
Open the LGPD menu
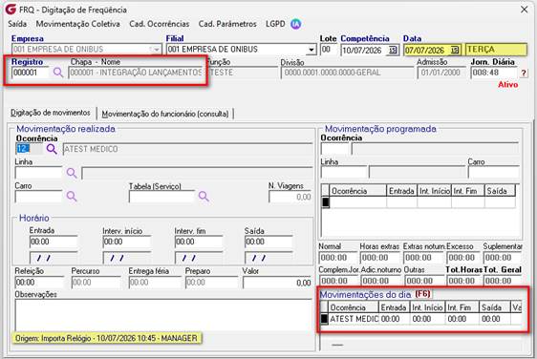(275, 24)
